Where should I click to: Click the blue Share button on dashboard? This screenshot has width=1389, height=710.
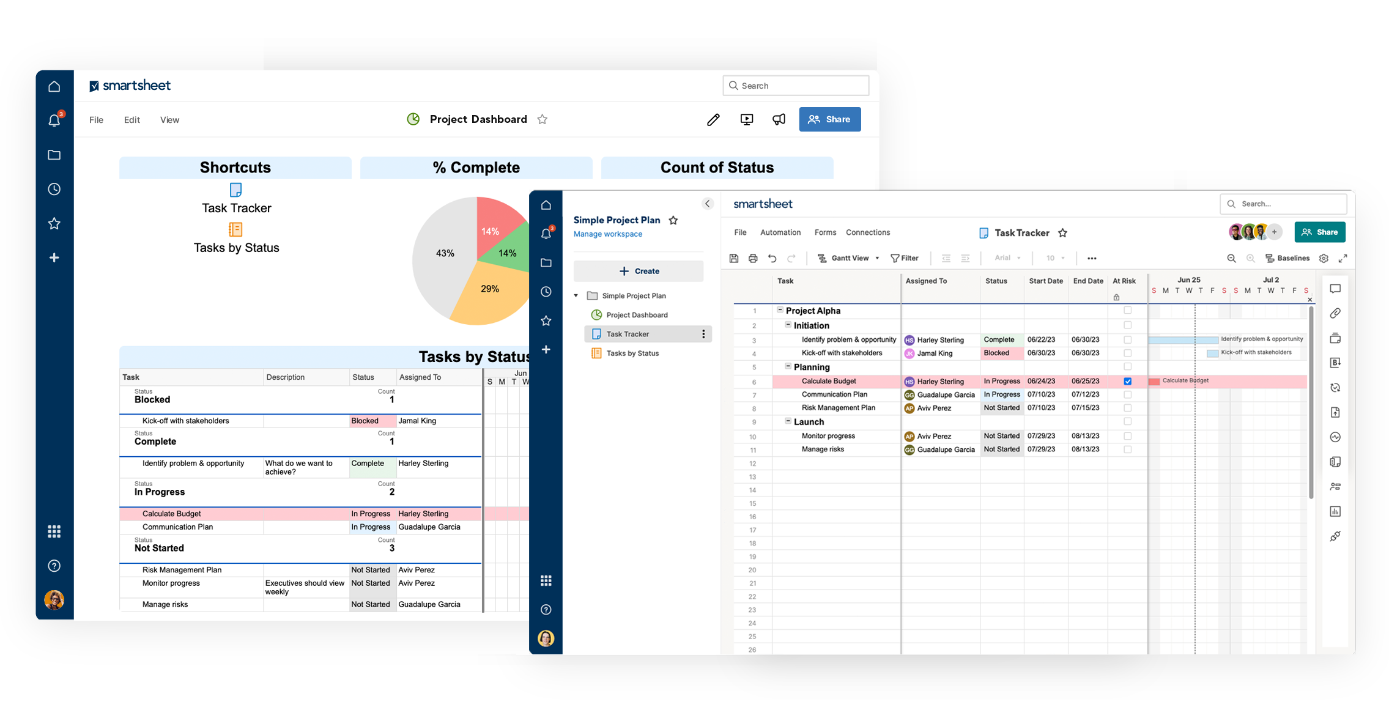[x=830, y=119]
